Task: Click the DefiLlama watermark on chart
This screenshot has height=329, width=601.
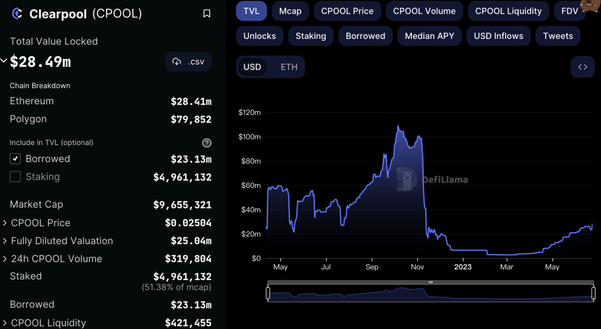Action: (x=432, y=179)
